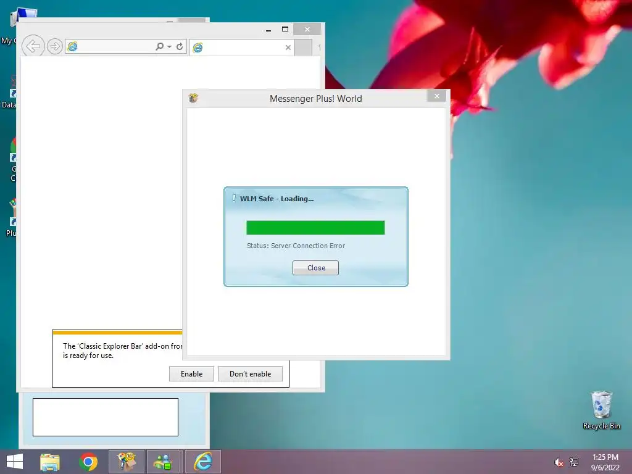Click the green loading progress bar
632x474 pixels.
click(315, 228)
